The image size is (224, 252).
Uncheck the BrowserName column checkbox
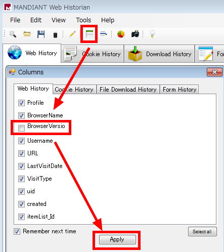click(x=21, y=115)
